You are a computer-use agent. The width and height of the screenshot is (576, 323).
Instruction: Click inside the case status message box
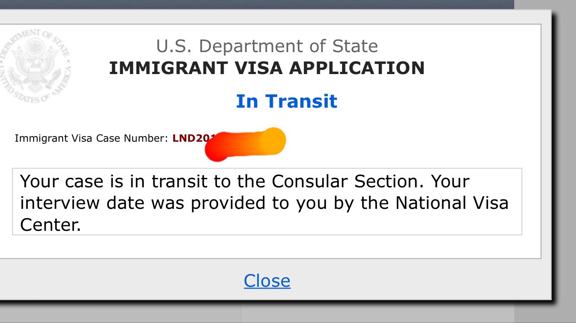coord(267,202)
